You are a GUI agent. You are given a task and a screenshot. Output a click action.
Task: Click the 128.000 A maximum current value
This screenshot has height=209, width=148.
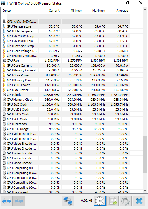pos(98,65)
